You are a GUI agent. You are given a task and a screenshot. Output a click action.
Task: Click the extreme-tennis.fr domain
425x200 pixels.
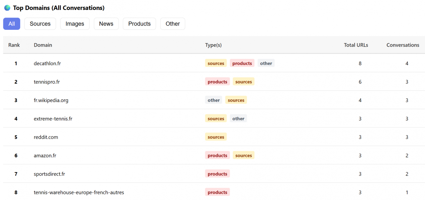(x=53, y=119)
